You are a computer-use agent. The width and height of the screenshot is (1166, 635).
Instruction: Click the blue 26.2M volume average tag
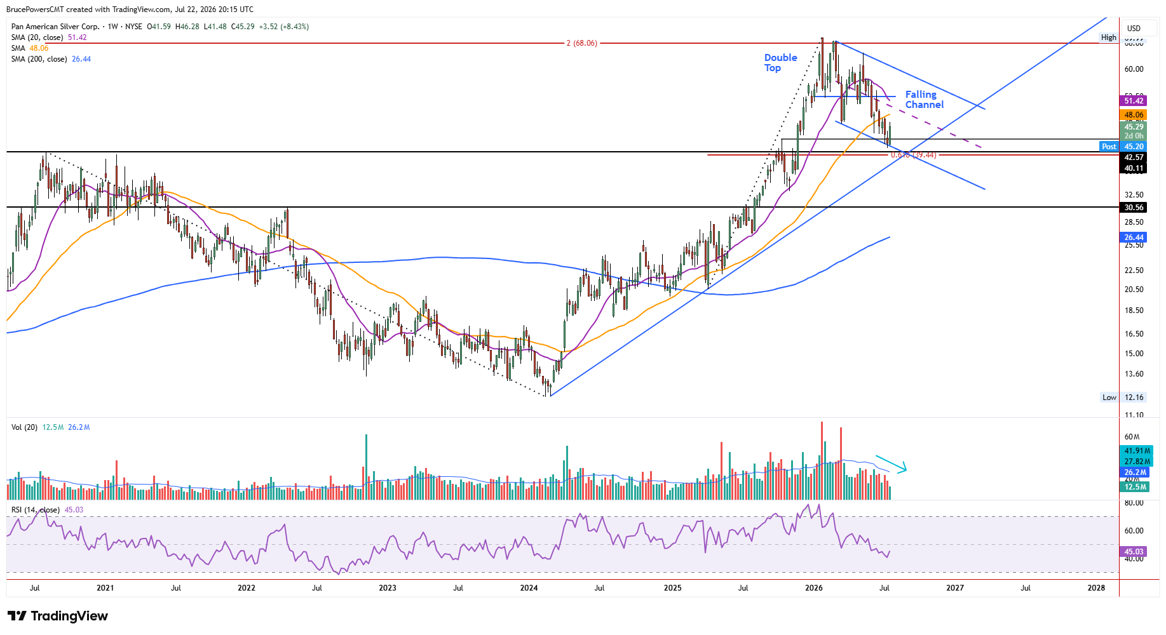click(1135, 472)
